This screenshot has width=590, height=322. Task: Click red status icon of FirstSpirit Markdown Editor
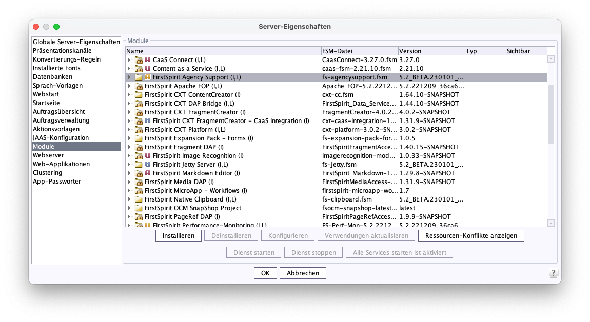point(148,173)
